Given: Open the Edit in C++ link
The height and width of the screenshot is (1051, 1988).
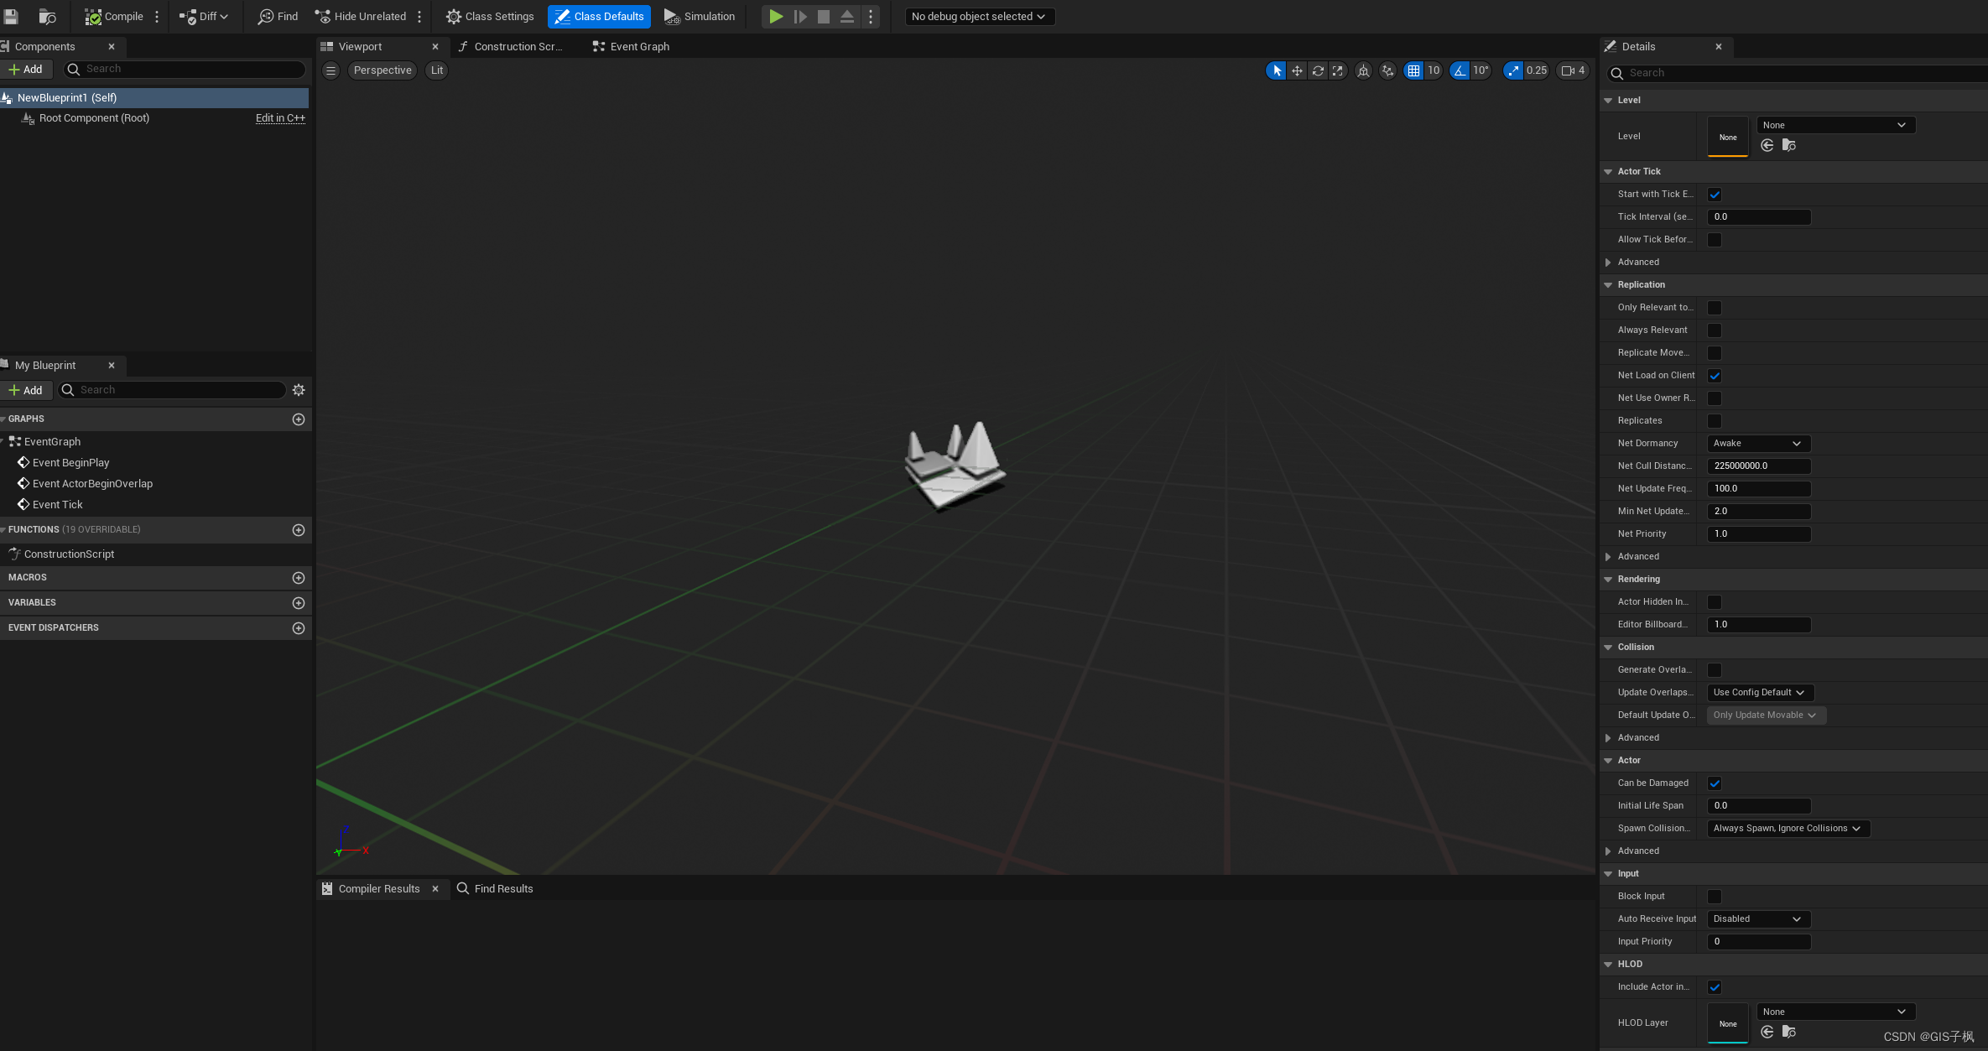Looking at the screenshot, I should pos(280,118).
